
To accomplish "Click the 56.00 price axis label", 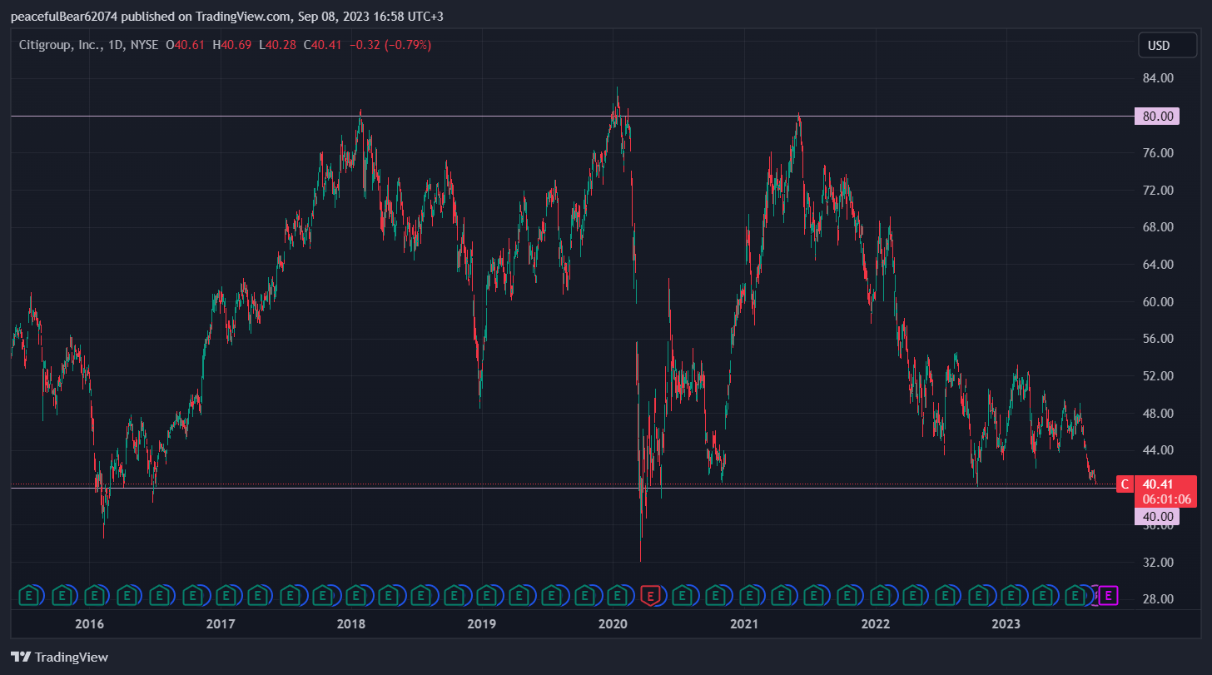I will point(1158,339).
